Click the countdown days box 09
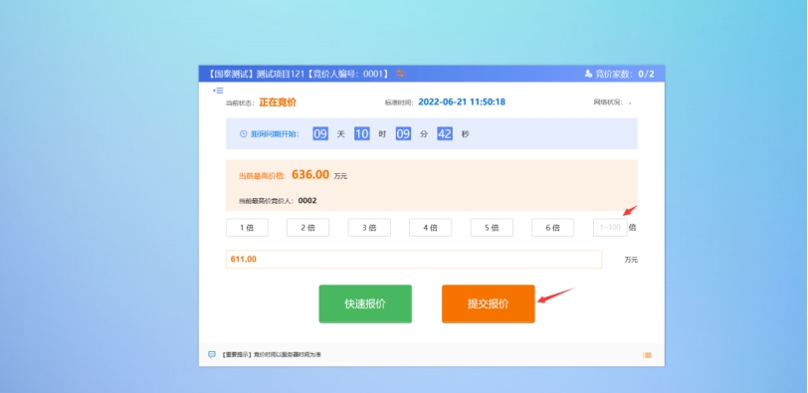 pyautogui.click(x=320, y=134)
